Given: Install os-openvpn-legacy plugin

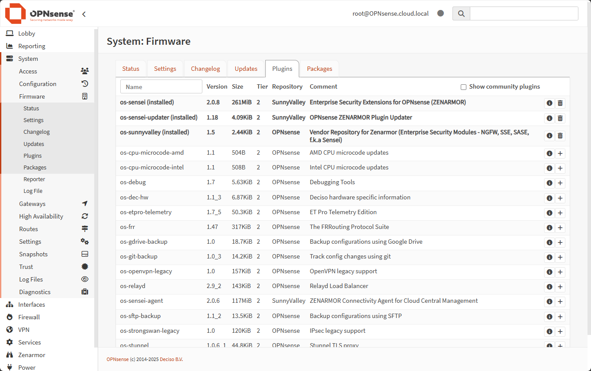Looking at the screenshot, I should pyautogui.click(x=560, y=272).
